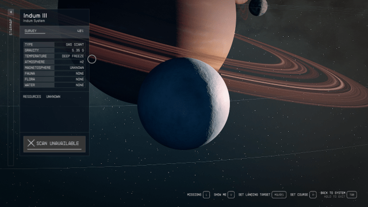This screenshot has height=207, width=368.
Task: Click the Show Me label
Action: click(220, 194)
